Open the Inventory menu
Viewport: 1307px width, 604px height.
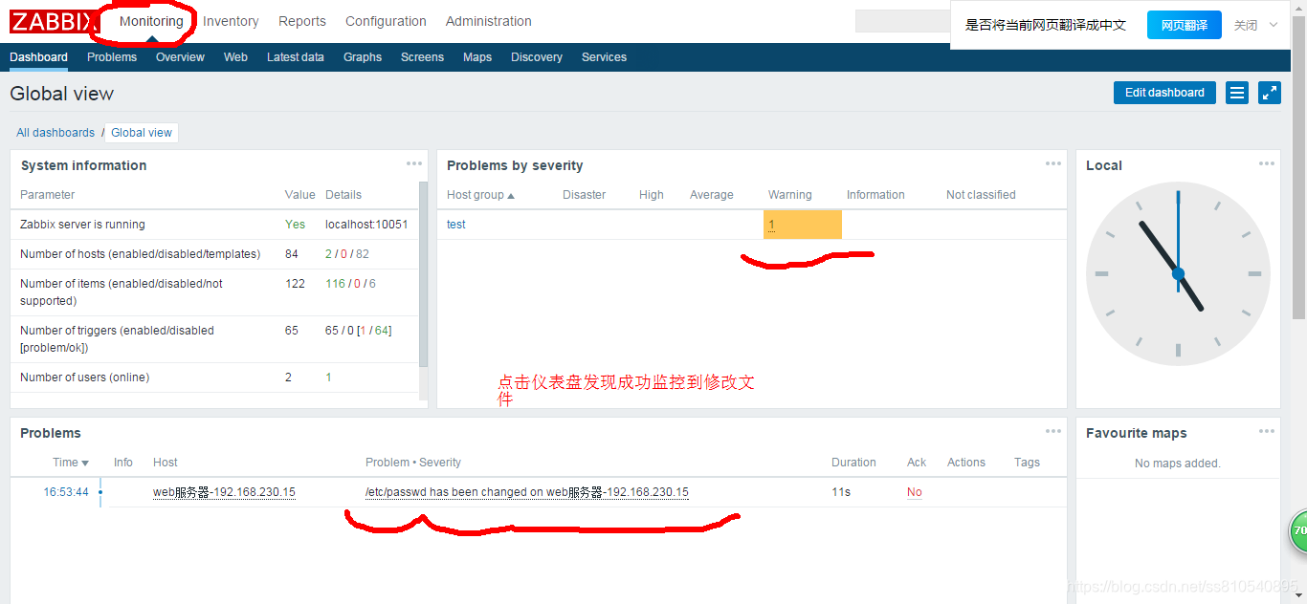231,21
